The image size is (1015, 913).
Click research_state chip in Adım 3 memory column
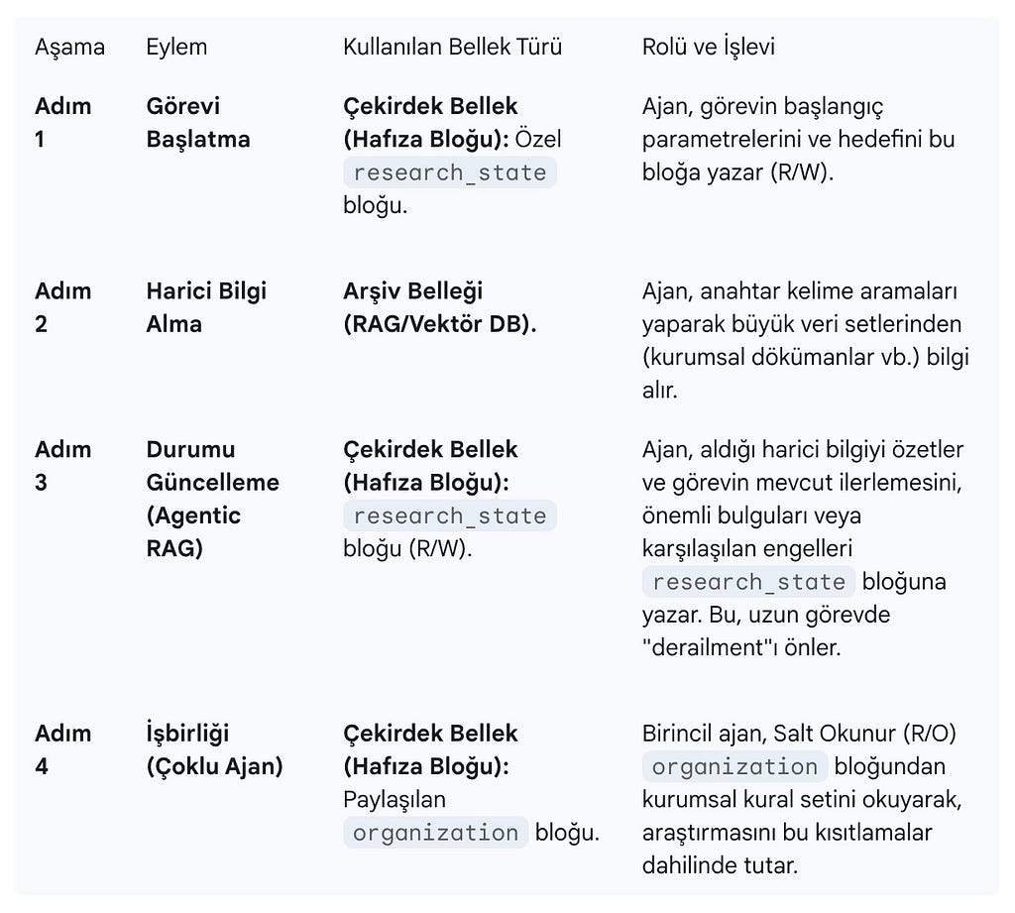click(450, 516)
